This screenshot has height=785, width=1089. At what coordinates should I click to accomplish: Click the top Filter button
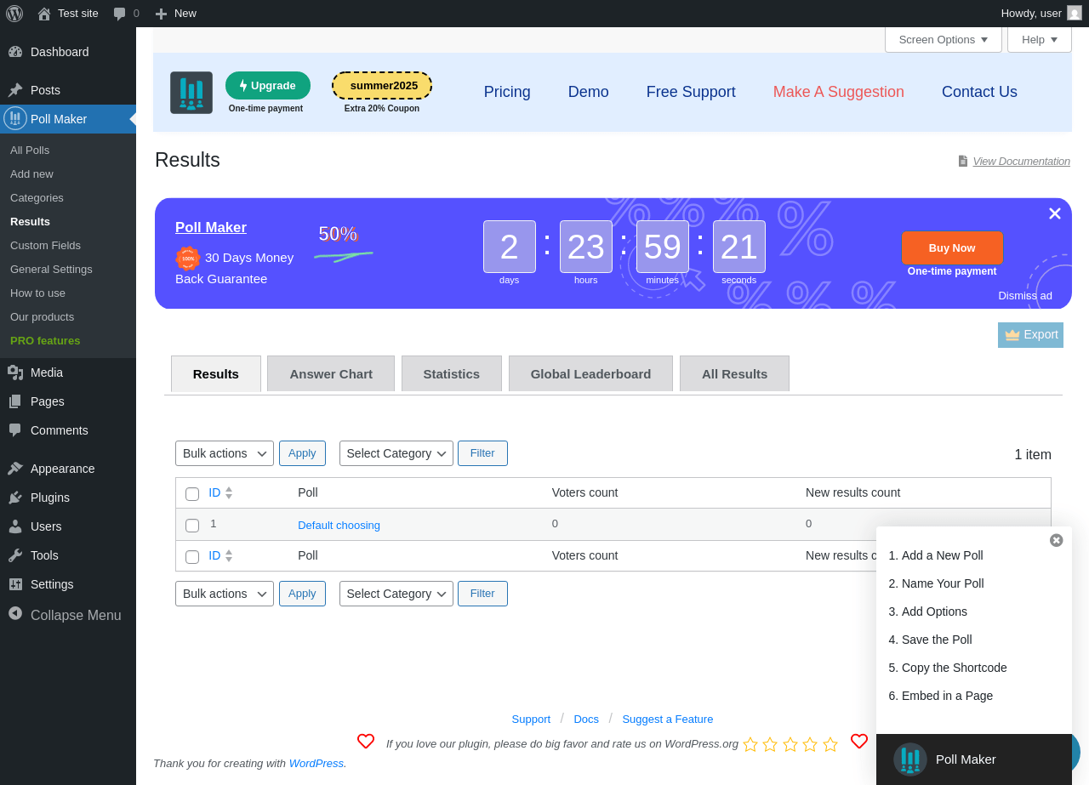[482, 453]
